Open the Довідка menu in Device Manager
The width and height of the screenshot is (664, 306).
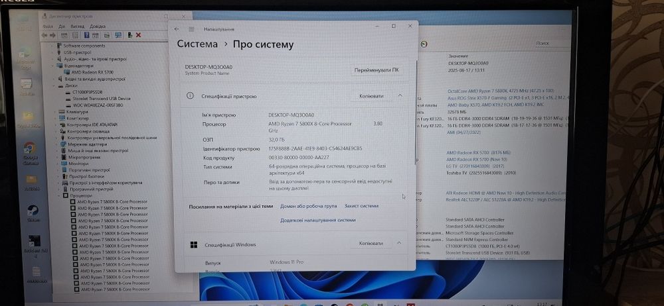98,26
